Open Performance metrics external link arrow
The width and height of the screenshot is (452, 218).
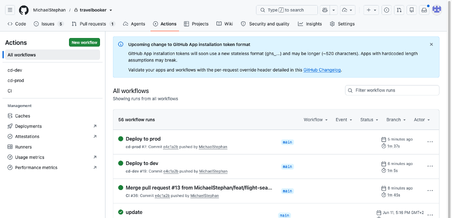[95, 167]
